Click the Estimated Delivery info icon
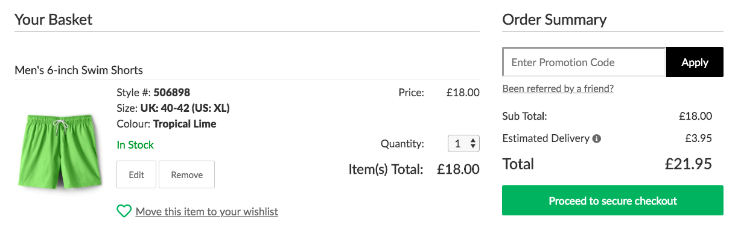 pyautogui.click(x=597, y=138)
